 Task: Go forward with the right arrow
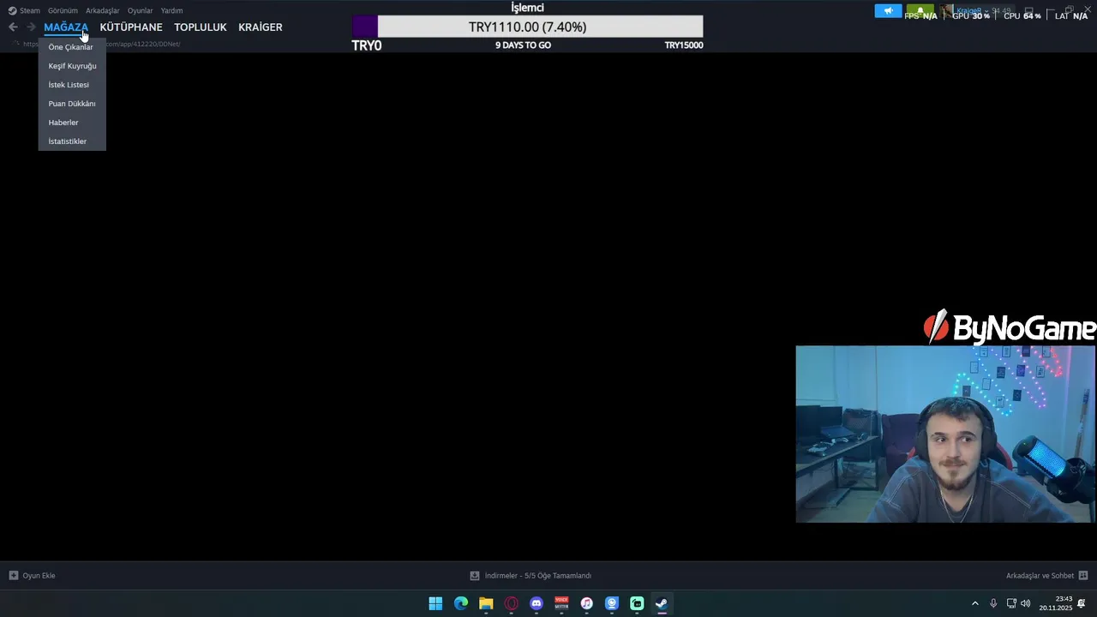coord(31,27)
